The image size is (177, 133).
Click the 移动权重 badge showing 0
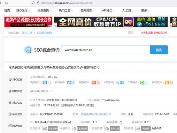click(71, 83)
